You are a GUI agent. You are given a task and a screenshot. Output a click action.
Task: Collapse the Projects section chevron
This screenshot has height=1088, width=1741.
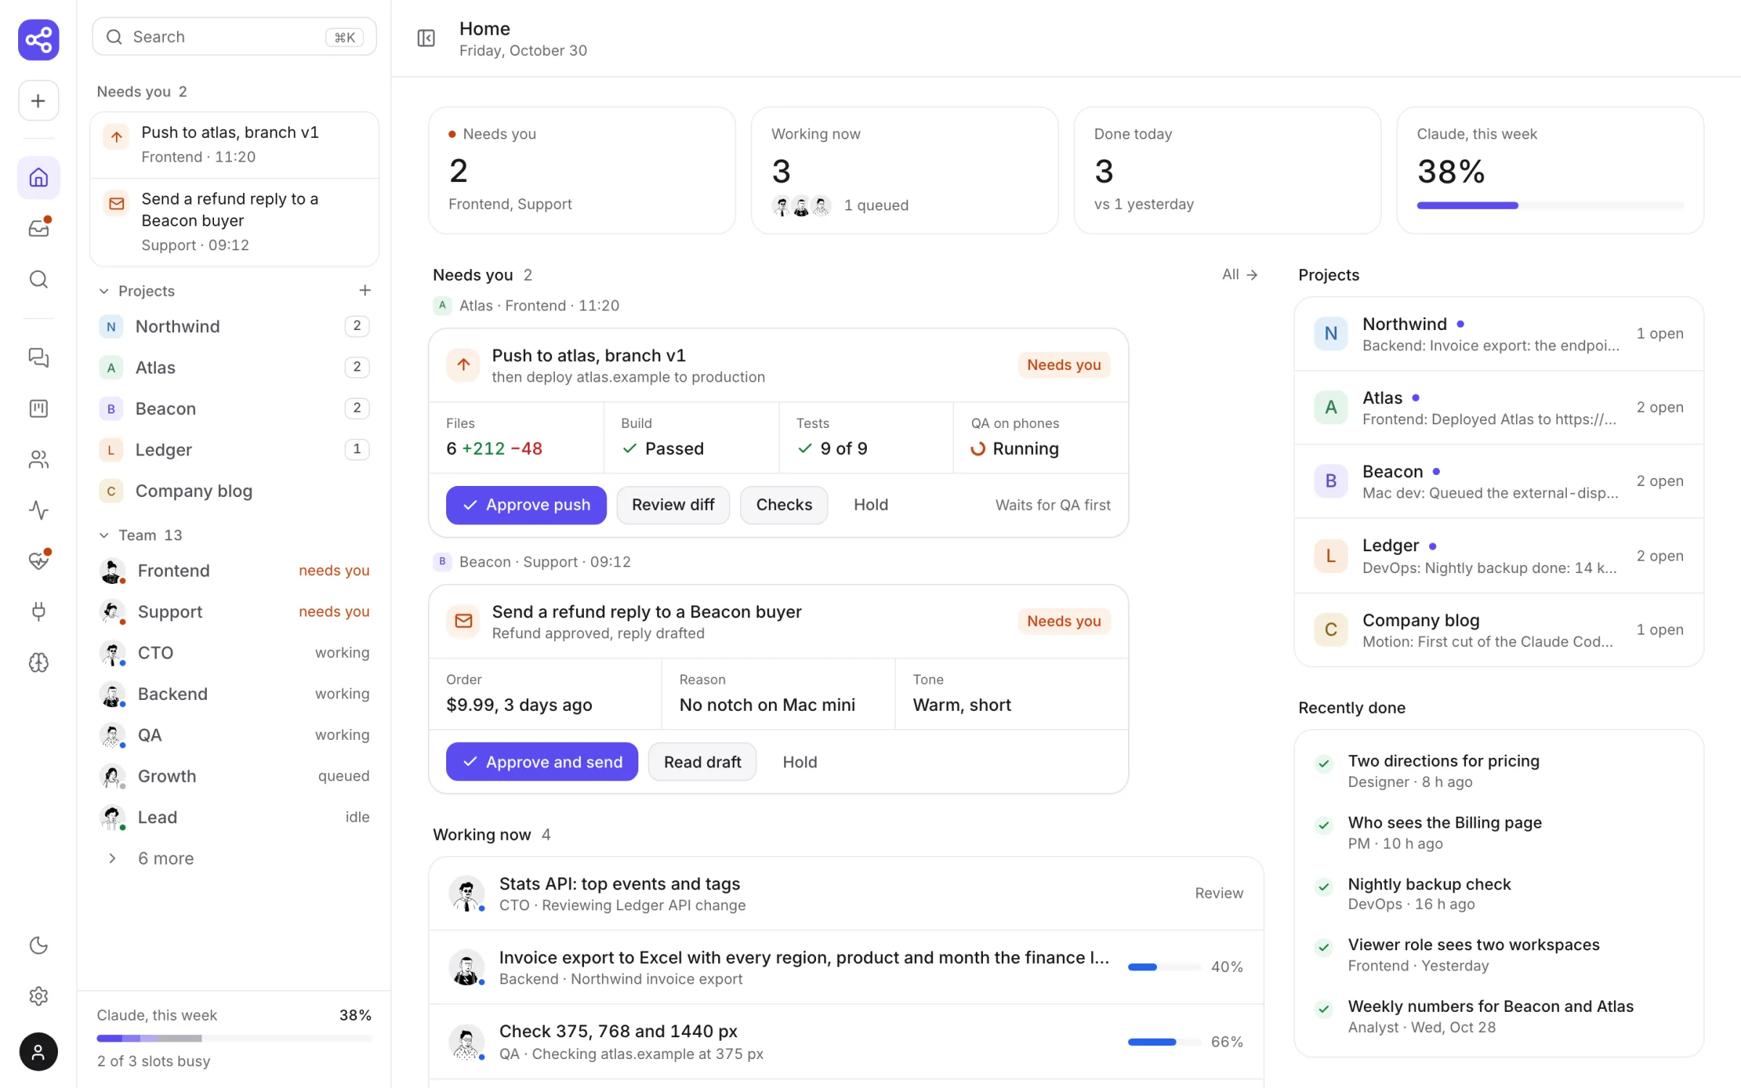coord(104,291)
